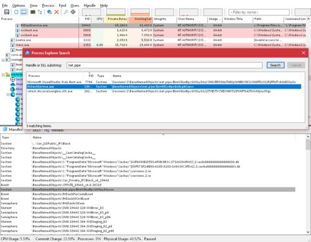Screen dimensions: 311x242
Task: Sort by the Working Set column header
Action: point(141,19)
